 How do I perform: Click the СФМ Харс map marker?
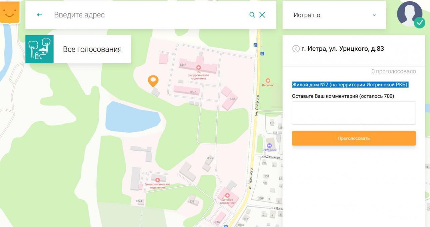[x=269, y=146]
